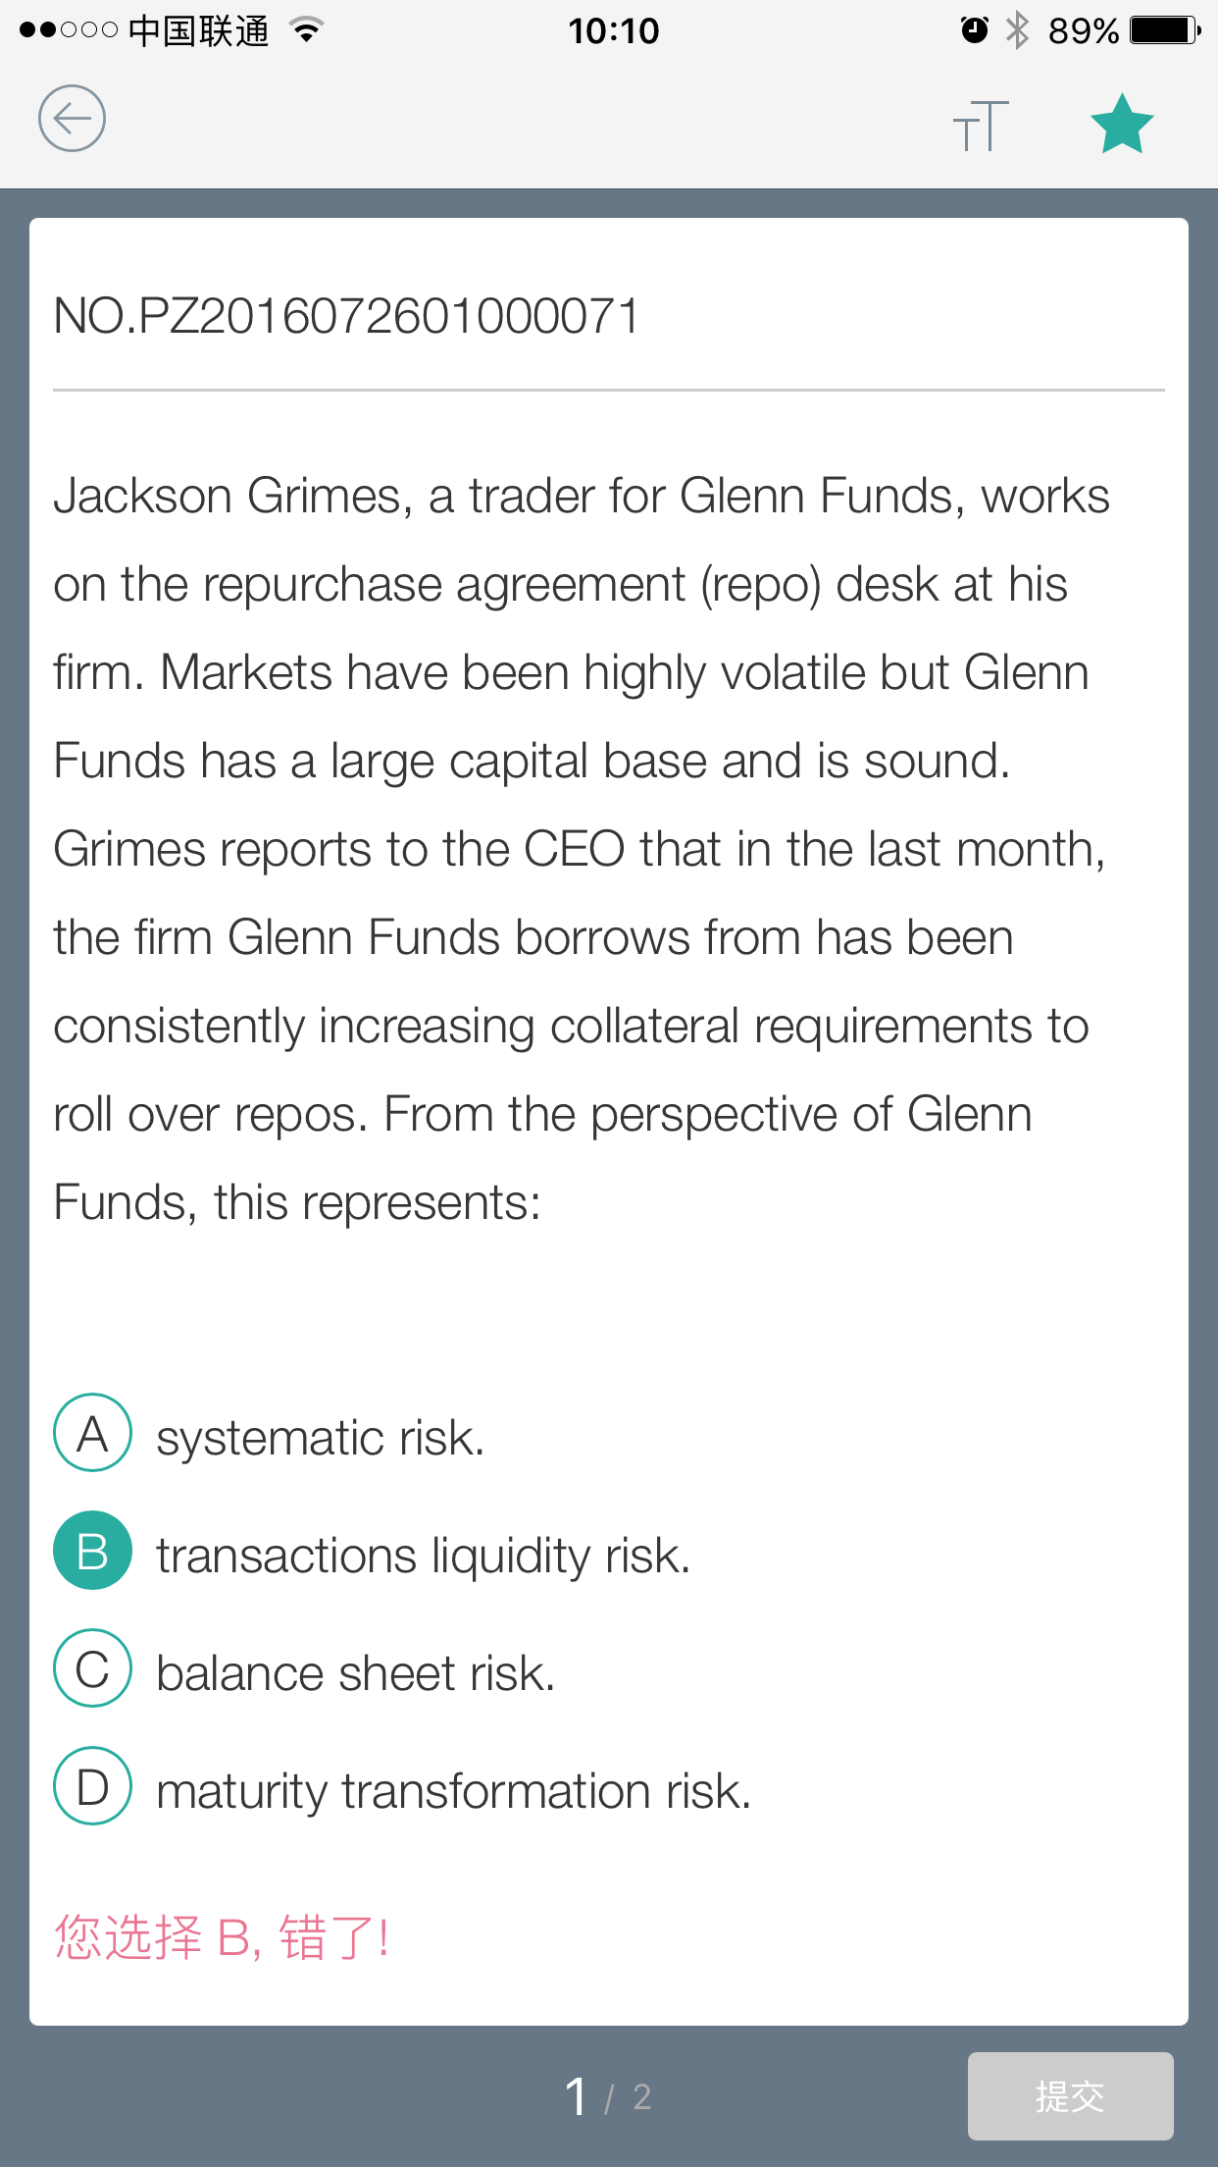Tap the Wi-Fi signal icon
The width and height of the screenshot is (1218, 2167).
click(307, 30)
